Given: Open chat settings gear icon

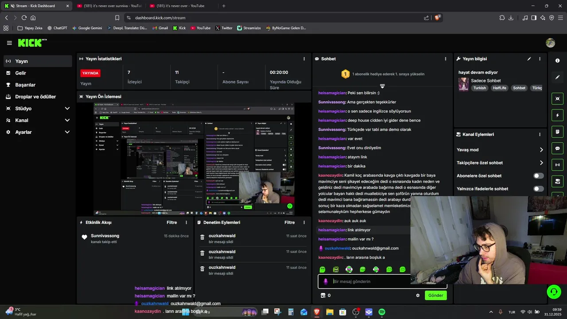Looking at the screenshot, I should pos(417,296).
